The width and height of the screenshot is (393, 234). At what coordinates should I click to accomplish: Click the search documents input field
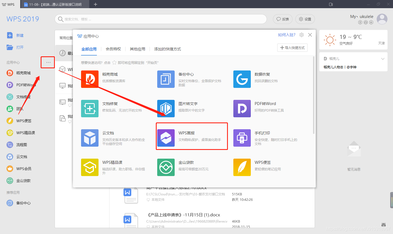[x=161, y=19]
